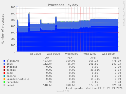Click the uninterruptible legend color swatch

pos(4,79)
